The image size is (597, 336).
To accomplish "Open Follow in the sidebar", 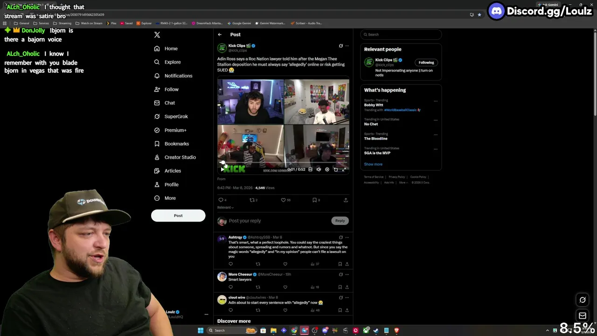I will click(167, 89).
